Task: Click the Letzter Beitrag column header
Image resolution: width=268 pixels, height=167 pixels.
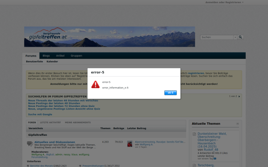Action: point(137,128)
